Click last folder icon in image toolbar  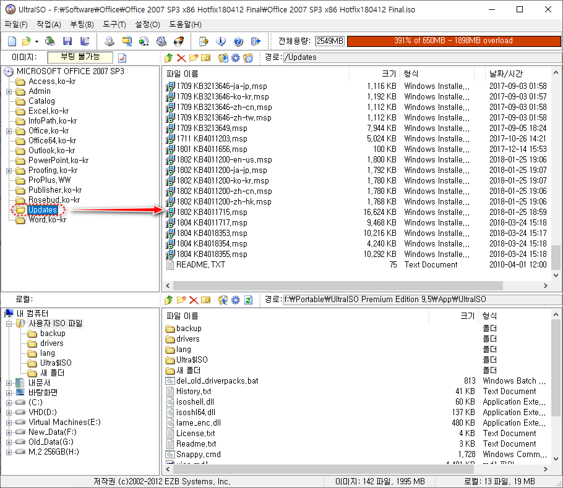tap(248, 57)
